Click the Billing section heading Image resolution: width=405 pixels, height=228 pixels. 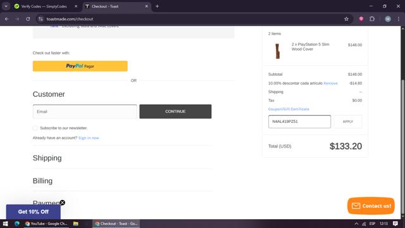42,180
